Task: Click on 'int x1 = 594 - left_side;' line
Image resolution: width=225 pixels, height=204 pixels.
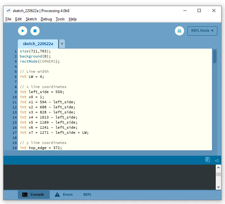Action: 47,102
